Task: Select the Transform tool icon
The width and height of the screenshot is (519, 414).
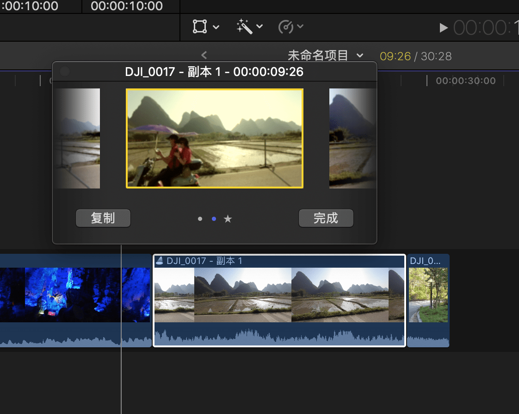Action: 200,26
